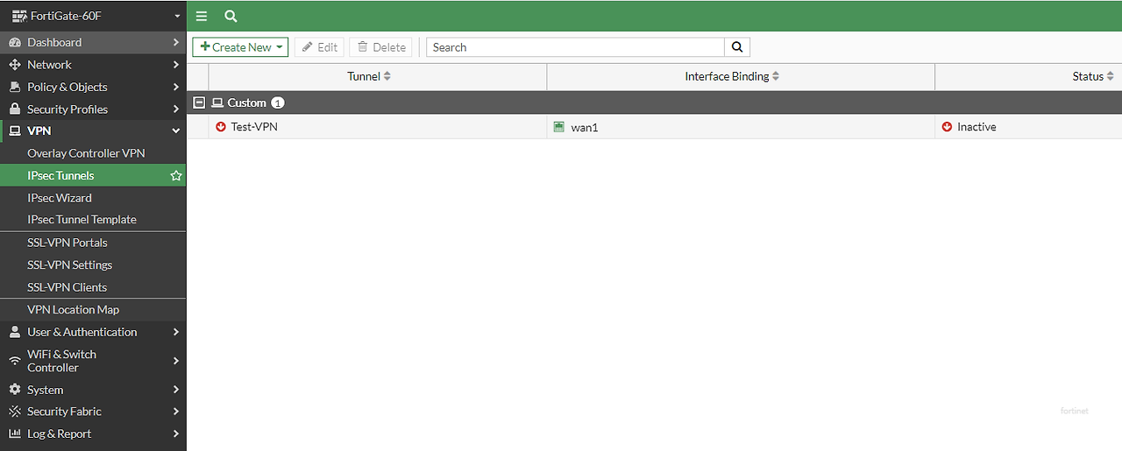Click the search submit magnifier button
Viewport: 1122px width, 451px height.
(x=737, y=47)
